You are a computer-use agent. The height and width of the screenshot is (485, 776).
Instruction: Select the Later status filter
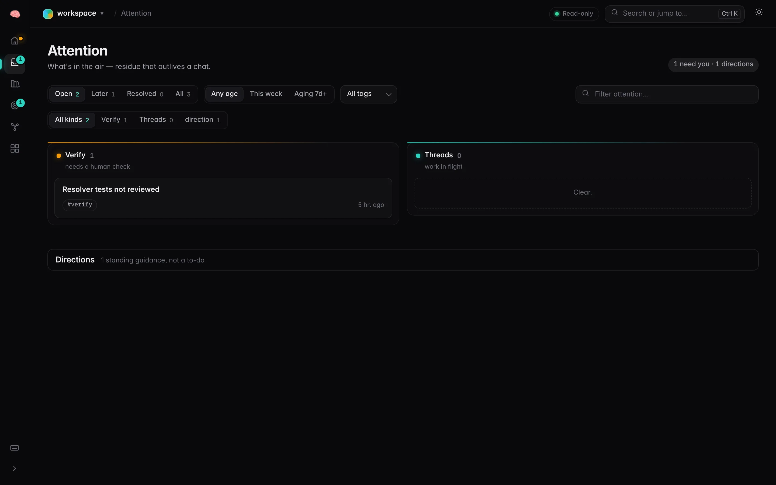pos(103,94)
